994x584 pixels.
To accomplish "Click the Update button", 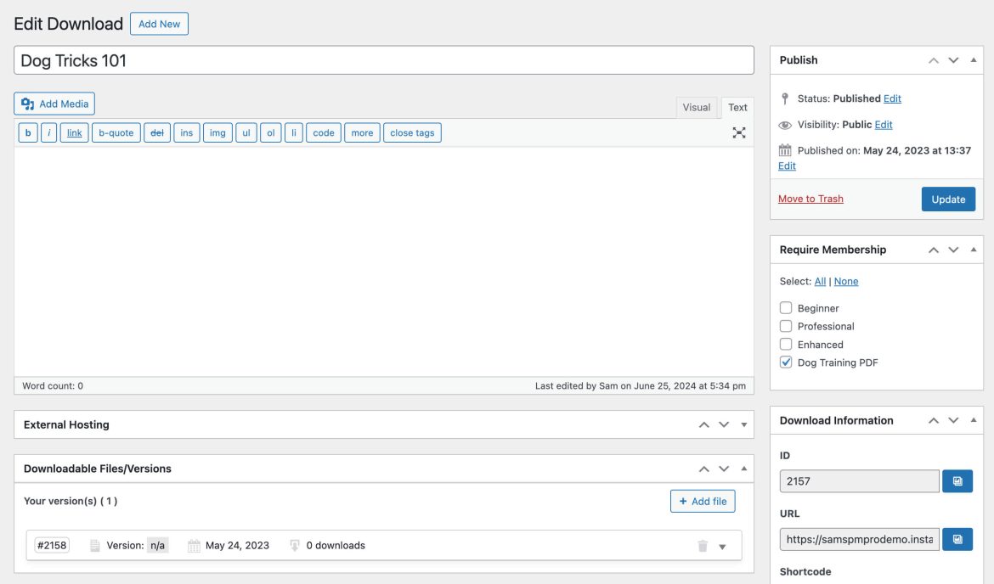I will point(948,199).
